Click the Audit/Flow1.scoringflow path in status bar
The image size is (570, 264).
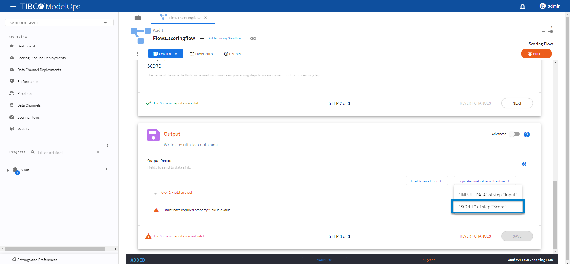tap(530, 260)
